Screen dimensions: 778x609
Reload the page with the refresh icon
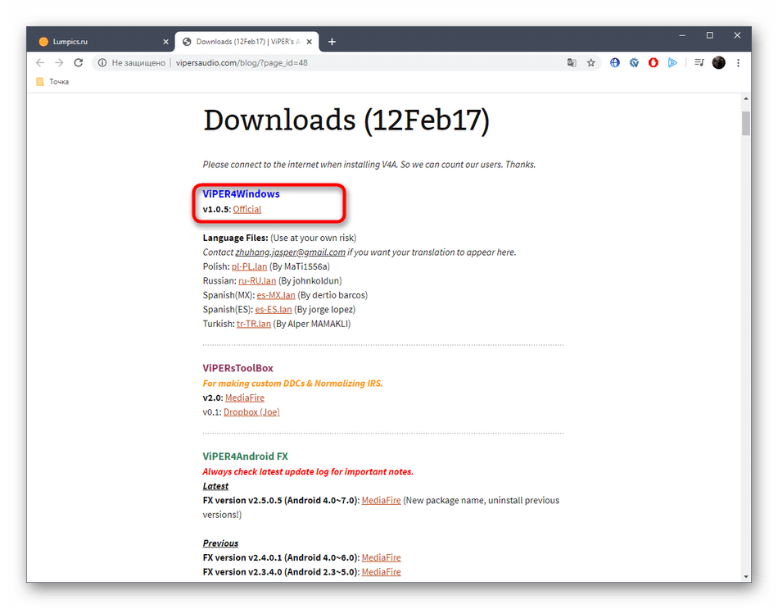point(78,62)
